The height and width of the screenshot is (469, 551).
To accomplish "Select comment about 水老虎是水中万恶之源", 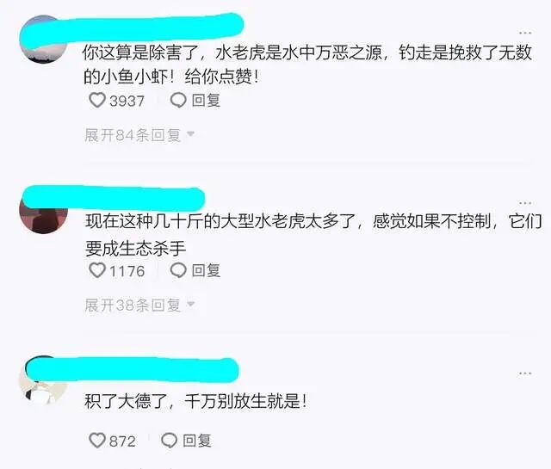I will click(x=308, y=65).
